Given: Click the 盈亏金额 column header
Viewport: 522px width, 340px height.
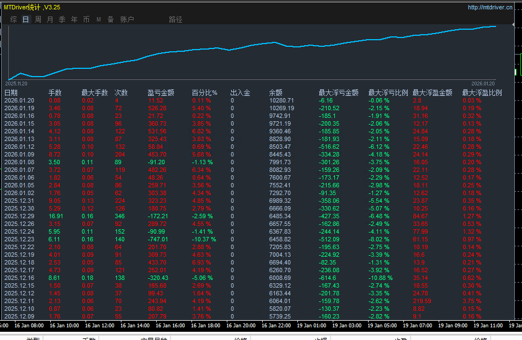Looking at the screenshot, I should pos(161,93).
